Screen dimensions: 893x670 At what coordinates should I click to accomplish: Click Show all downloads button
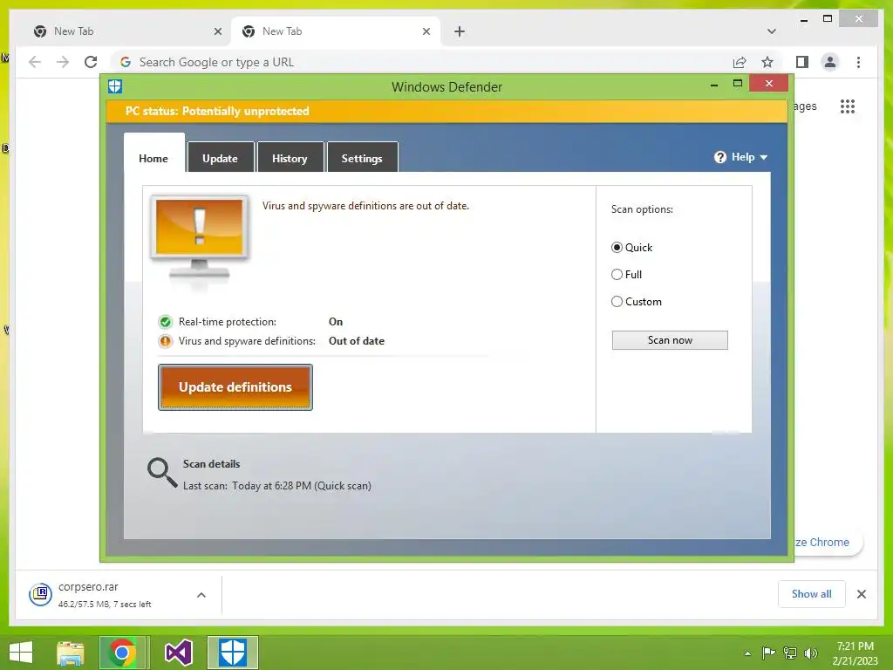click(x=812, y=594)
